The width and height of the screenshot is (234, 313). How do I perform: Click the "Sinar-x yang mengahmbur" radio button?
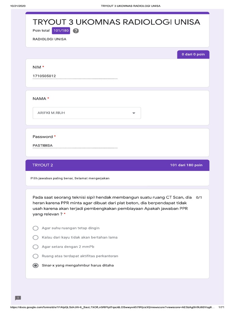coord(36,265)
